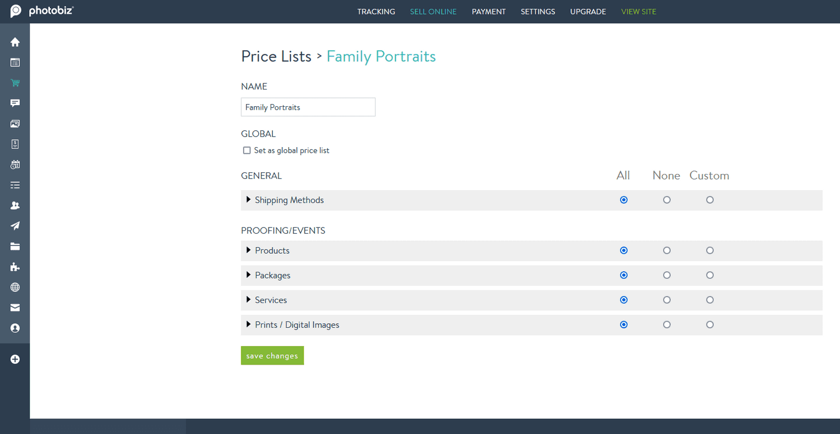The width and height of the screenshot is (840, 434).
Task: Select None for Shipping Methods
Action: click(x=666, y=200)
